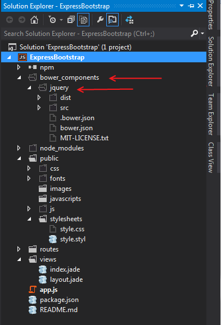The width and height of the screenshot is (221, 325).
Task: Select the layout.jade file
Action: pos(66,280)
